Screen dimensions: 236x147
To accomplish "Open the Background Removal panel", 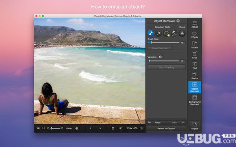I will pos(195,100).
